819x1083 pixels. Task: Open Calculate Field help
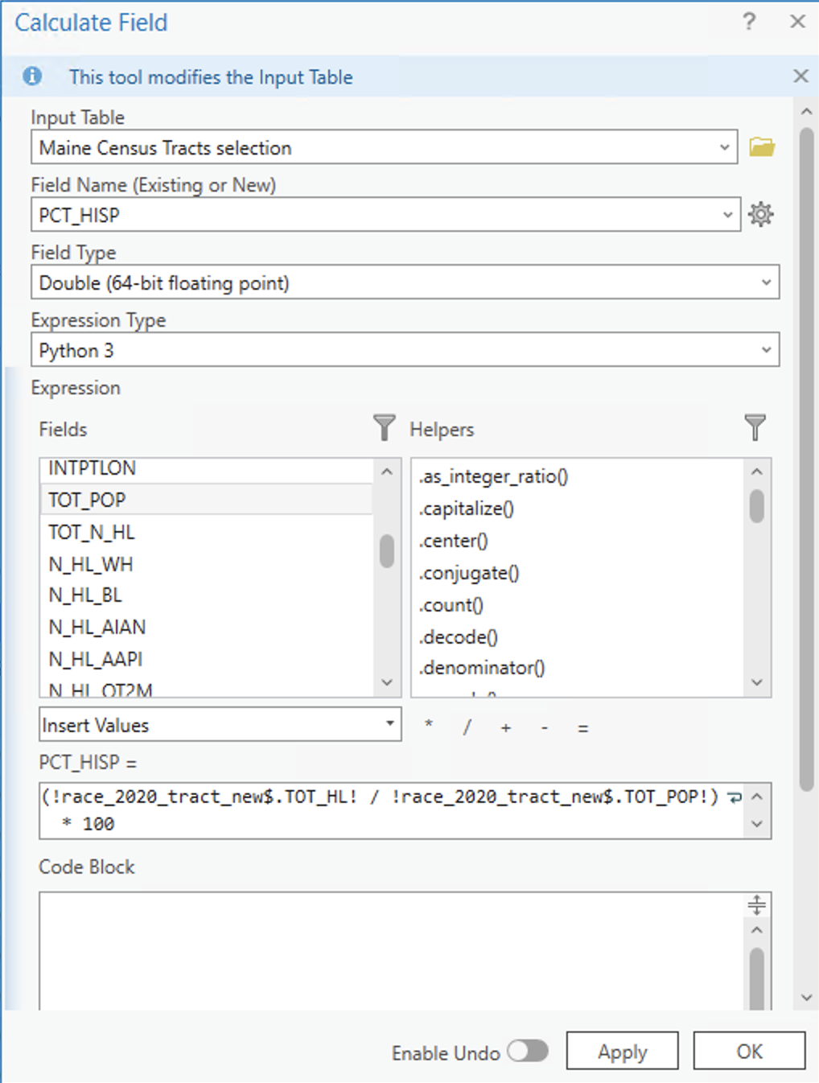click(749, 22)
